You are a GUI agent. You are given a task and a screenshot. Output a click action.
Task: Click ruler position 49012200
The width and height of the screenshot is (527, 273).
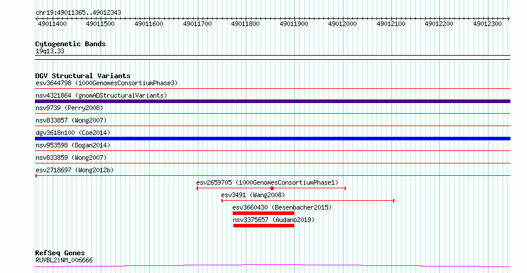(439, 24)
